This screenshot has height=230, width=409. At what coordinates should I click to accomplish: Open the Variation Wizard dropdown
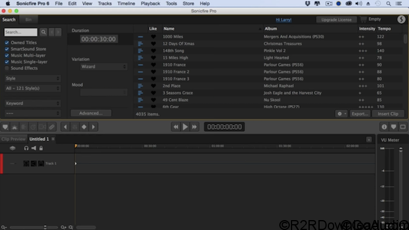(x=103, y=66)
